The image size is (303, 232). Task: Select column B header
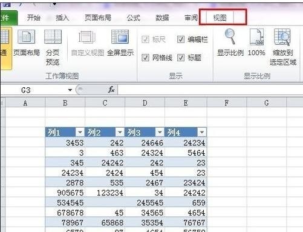click(65, 103)
